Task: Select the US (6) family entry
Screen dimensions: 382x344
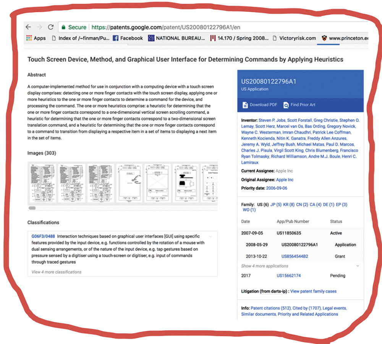Action: (x=263, y=204)
